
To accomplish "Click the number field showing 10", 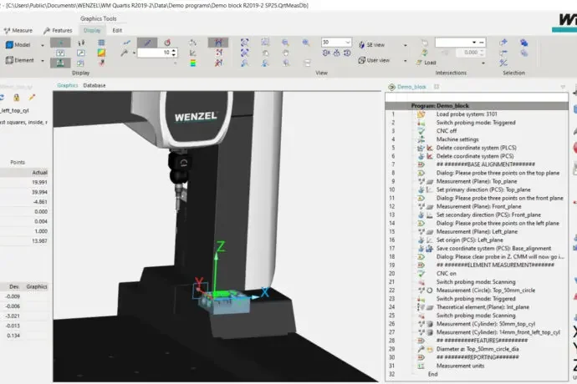I will coord(154,53).
